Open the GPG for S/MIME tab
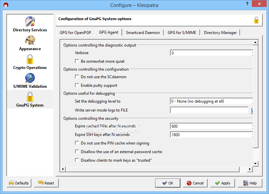 point(182,33)
